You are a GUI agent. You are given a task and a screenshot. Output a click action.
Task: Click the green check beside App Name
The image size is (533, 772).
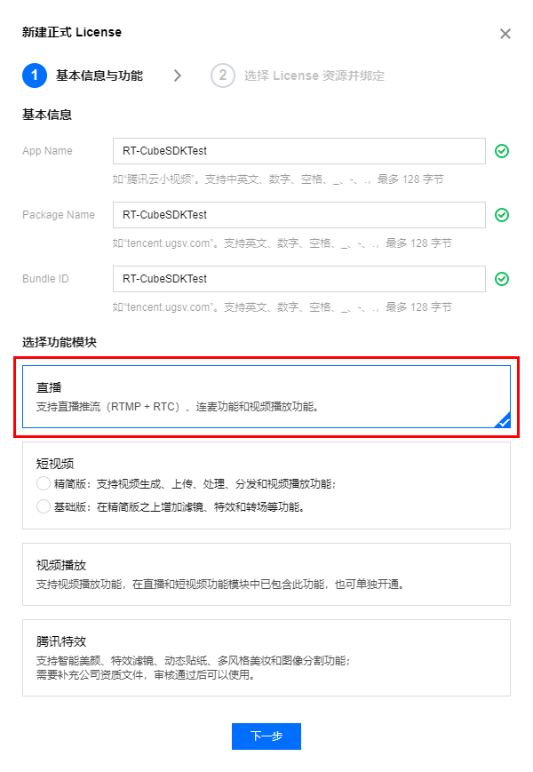(502, 151)
